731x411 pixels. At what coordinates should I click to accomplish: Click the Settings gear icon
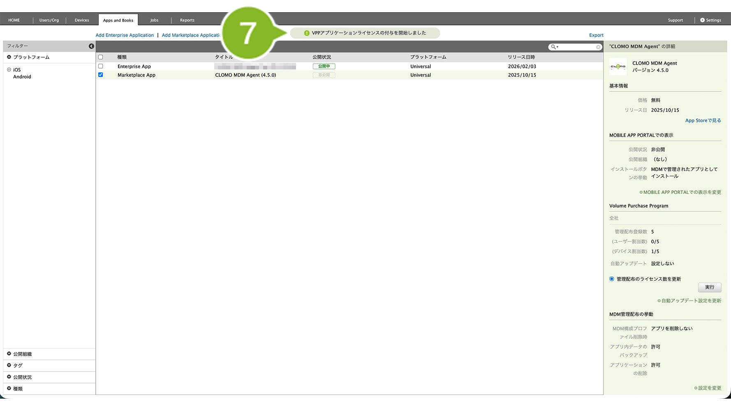pos(702,20)
